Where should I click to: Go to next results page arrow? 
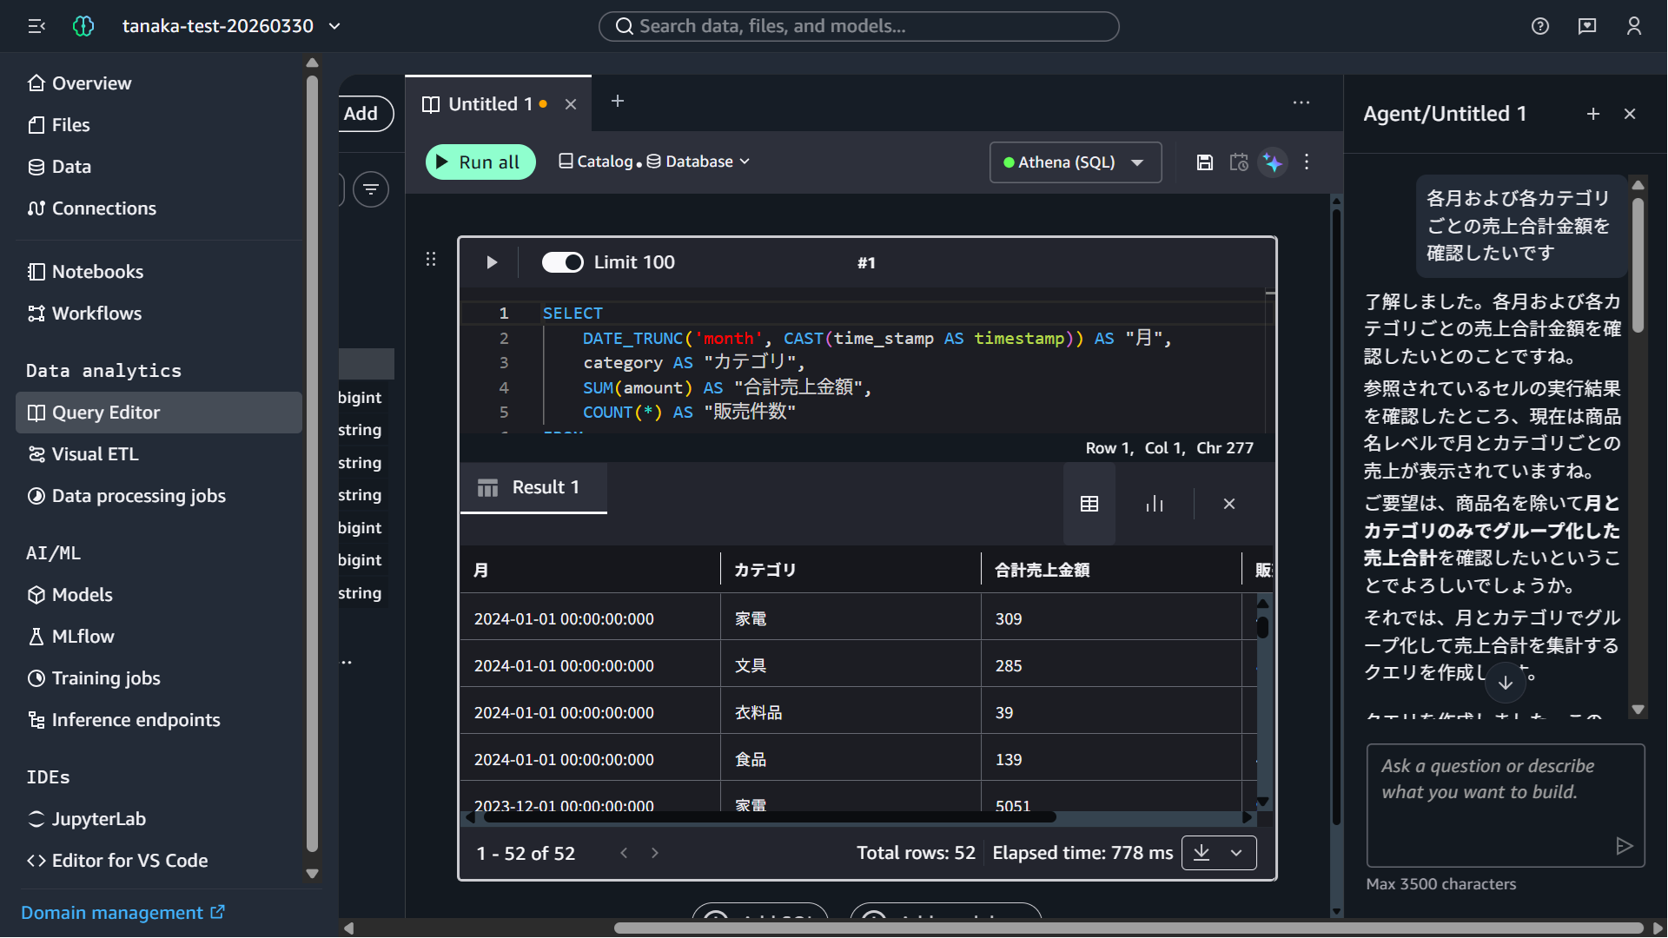655,853
